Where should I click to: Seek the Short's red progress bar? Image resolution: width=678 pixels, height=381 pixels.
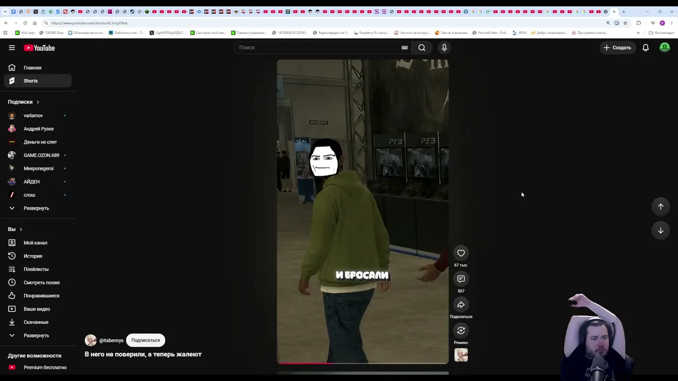363,363
